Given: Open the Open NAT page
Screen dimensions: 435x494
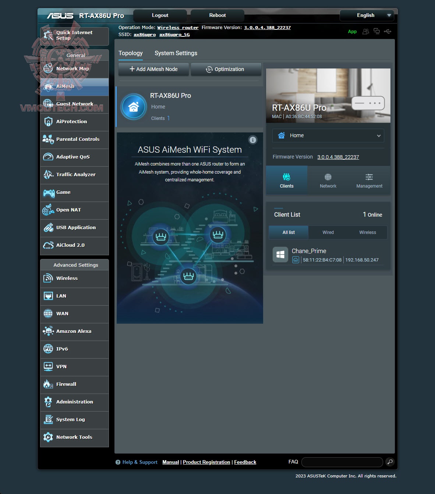Looking at the screenshot, I should (74, 210).
